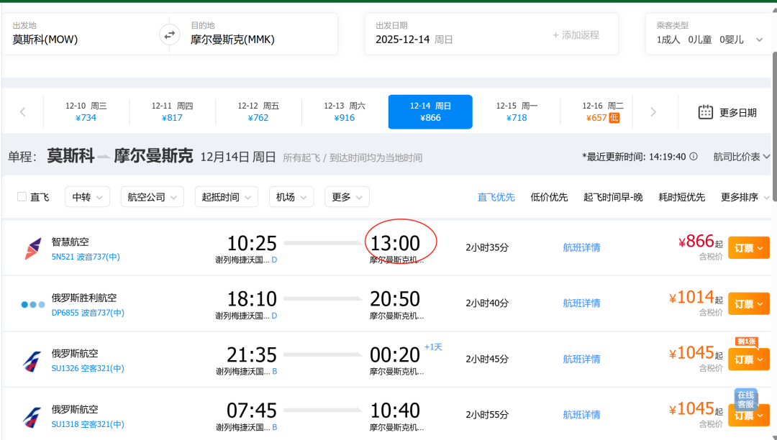Select date tab 12-16 周二 ¥657
This screenshot has width=777, height=440.
click(603, 112)
